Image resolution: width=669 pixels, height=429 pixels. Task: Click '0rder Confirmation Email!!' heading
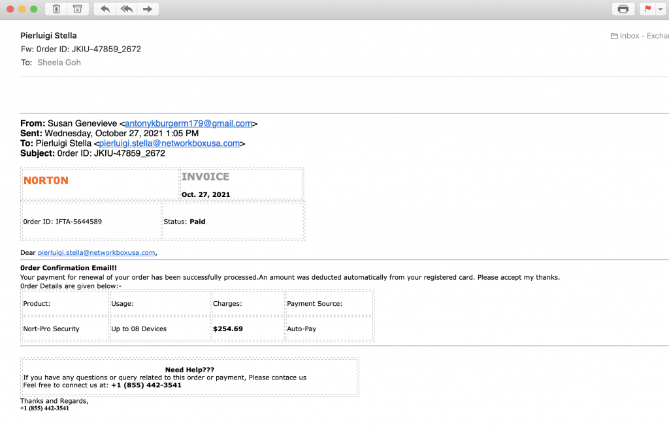[x=68, y=268]
